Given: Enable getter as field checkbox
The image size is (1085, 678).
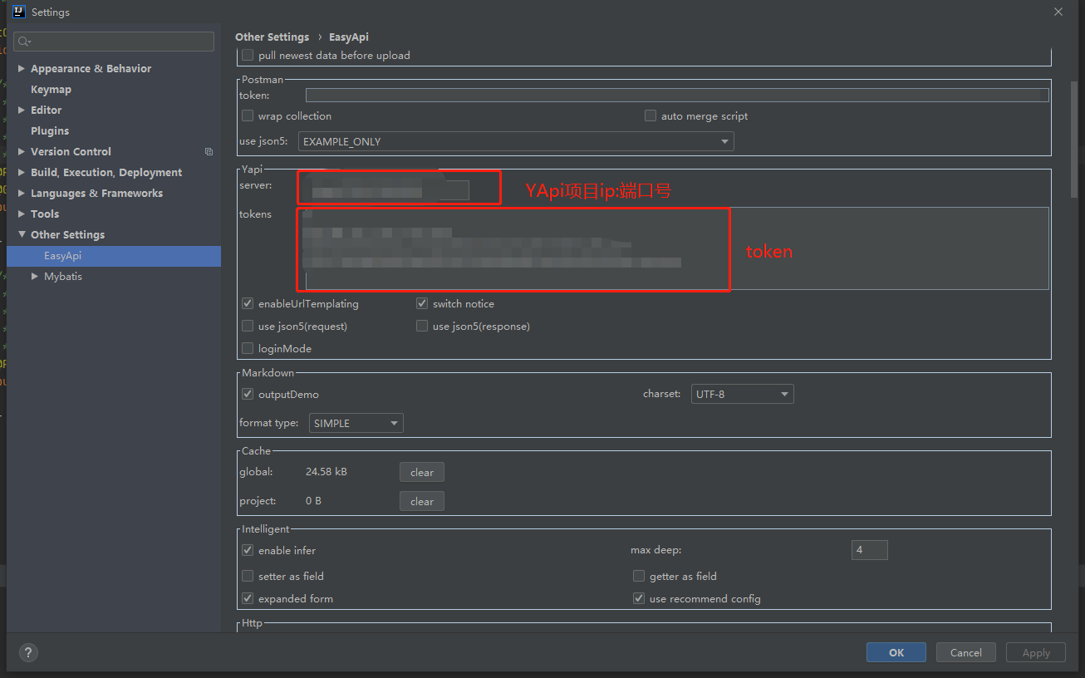Looking at the screenshot, I should pos(639,577).
